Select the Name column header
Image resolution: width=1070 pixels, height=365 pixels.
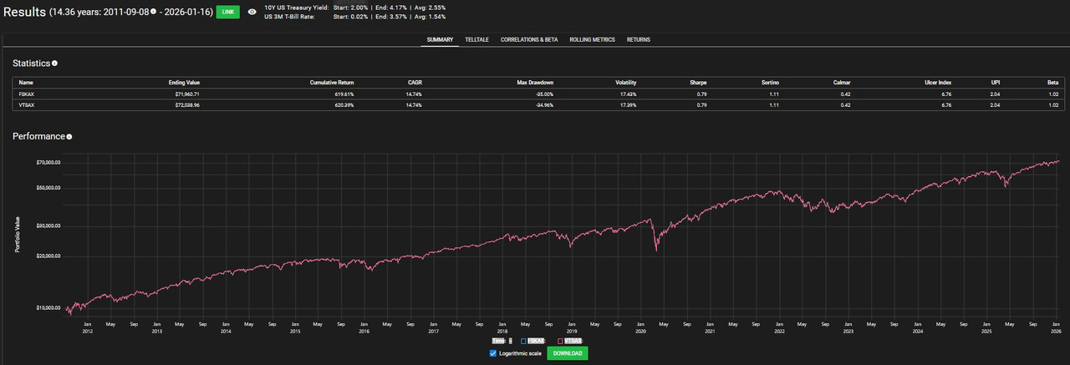point(25,83)
